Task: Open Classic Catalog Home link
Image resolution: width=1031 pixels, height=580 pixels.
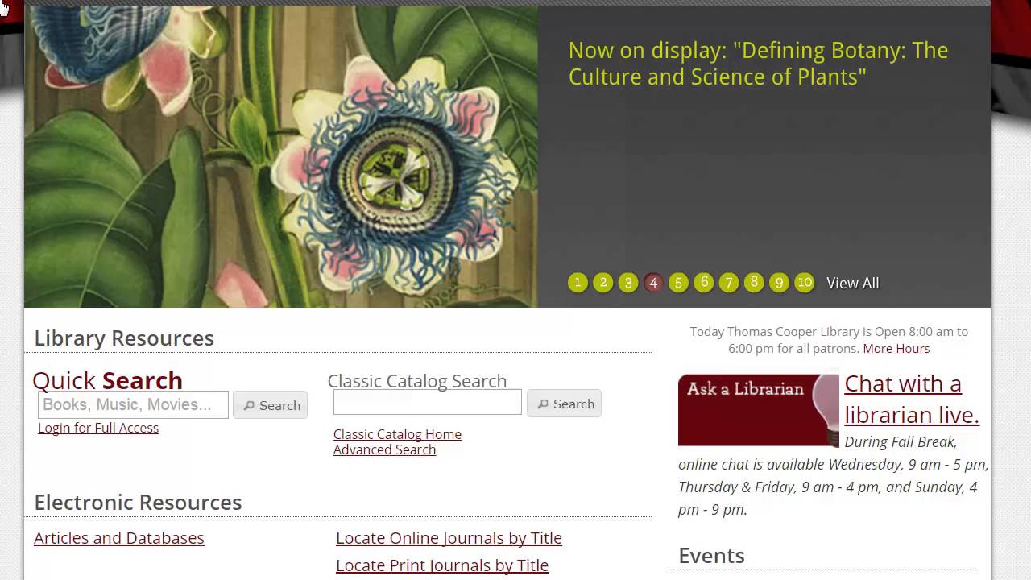Action: [397, 434]
